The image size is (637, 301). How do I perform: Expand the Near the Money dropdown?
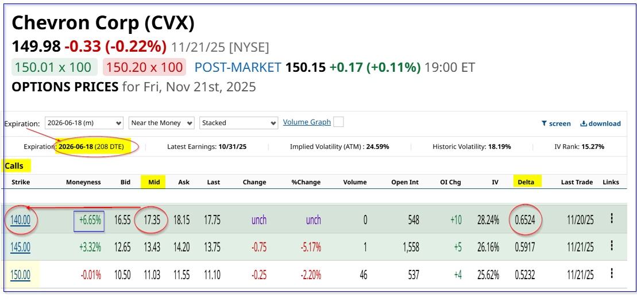[x=161, y=123]
